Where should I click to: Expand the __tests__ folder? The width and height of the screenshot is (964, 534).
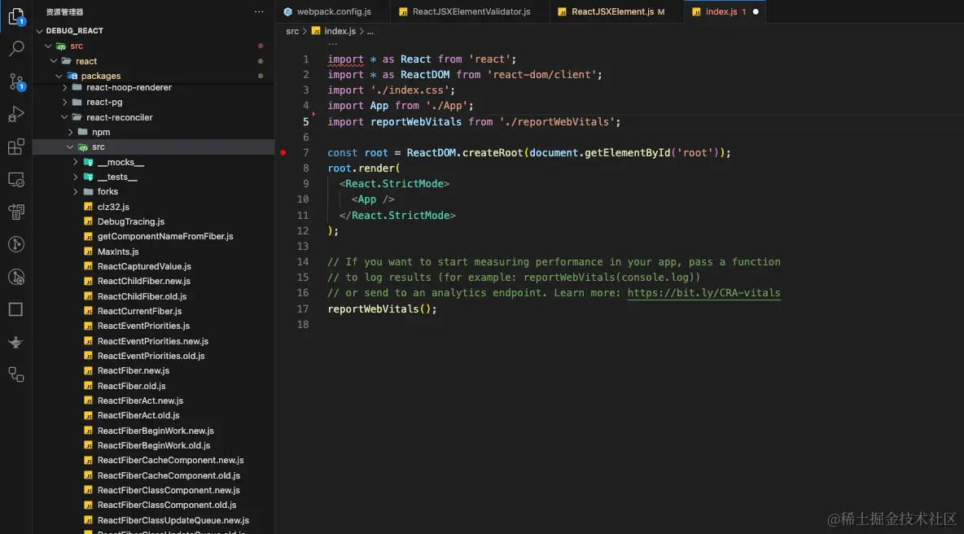pyautogui.click(x=116, y=177)
